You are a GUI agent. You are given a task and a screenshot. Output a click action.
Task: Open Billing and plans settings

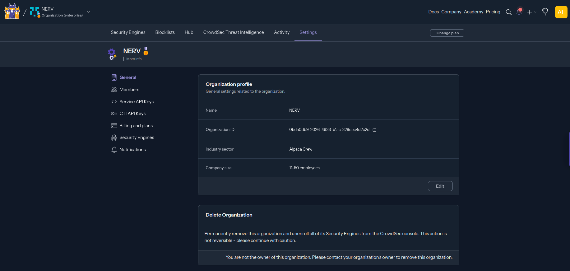136,126
